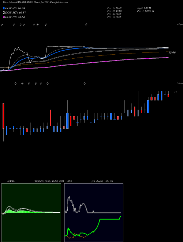Click the magenta DOW PT legend swatch
This screenshot has height=242, width=183.
coord(4,17)
